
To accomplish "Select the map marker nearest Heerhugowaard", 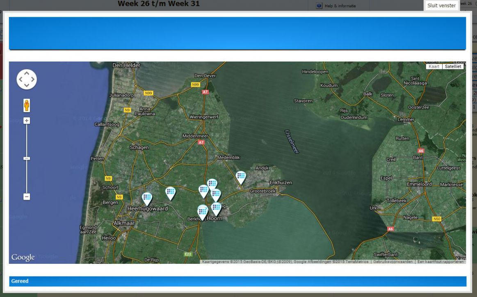I will pyautogui.click(x=147, y=199).
